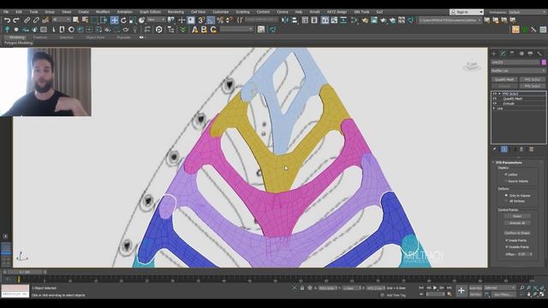
Task: Toggle visibility eye of FFD 3x3x3 modifier
Action: 495,94
